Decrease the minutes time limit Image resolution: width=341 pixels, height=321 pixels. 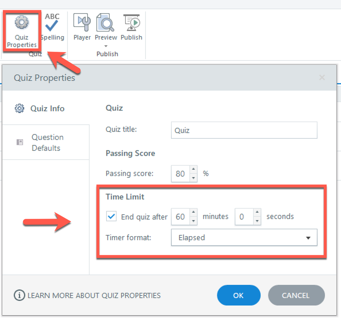click(194, 221)
